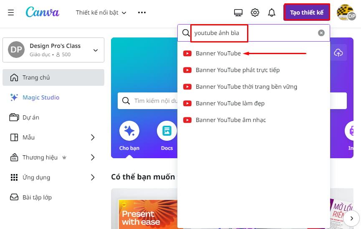Expand the Ứng dụng chevron arrow
This screenshot has height=229, width=361.
pos(93,177)
